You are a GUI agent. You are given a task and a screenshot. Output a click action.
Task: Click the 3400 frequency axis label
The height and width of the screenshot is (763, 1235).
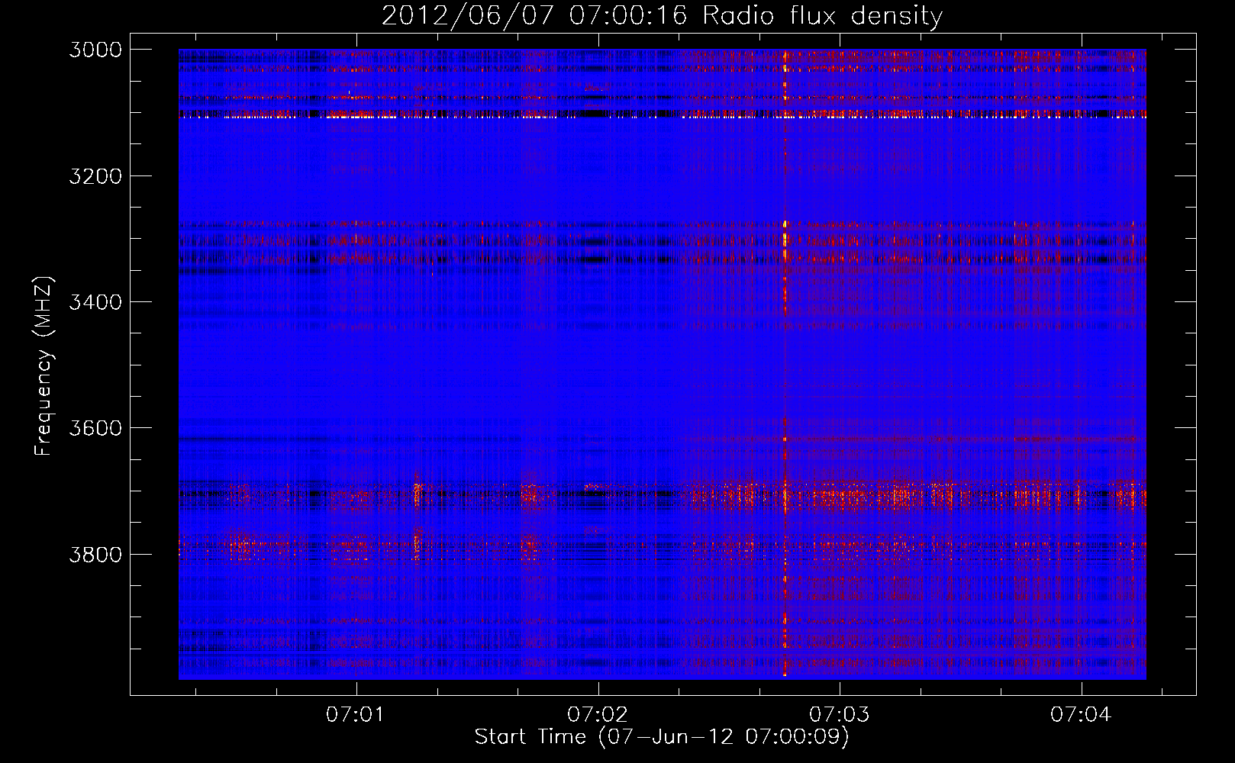95,302
